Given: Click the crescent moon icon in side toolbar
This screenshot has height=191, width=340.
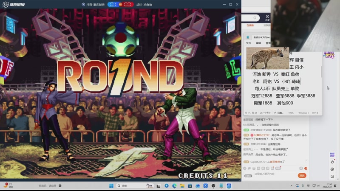Looking at the screenshot, I should (x=332, y=162).
